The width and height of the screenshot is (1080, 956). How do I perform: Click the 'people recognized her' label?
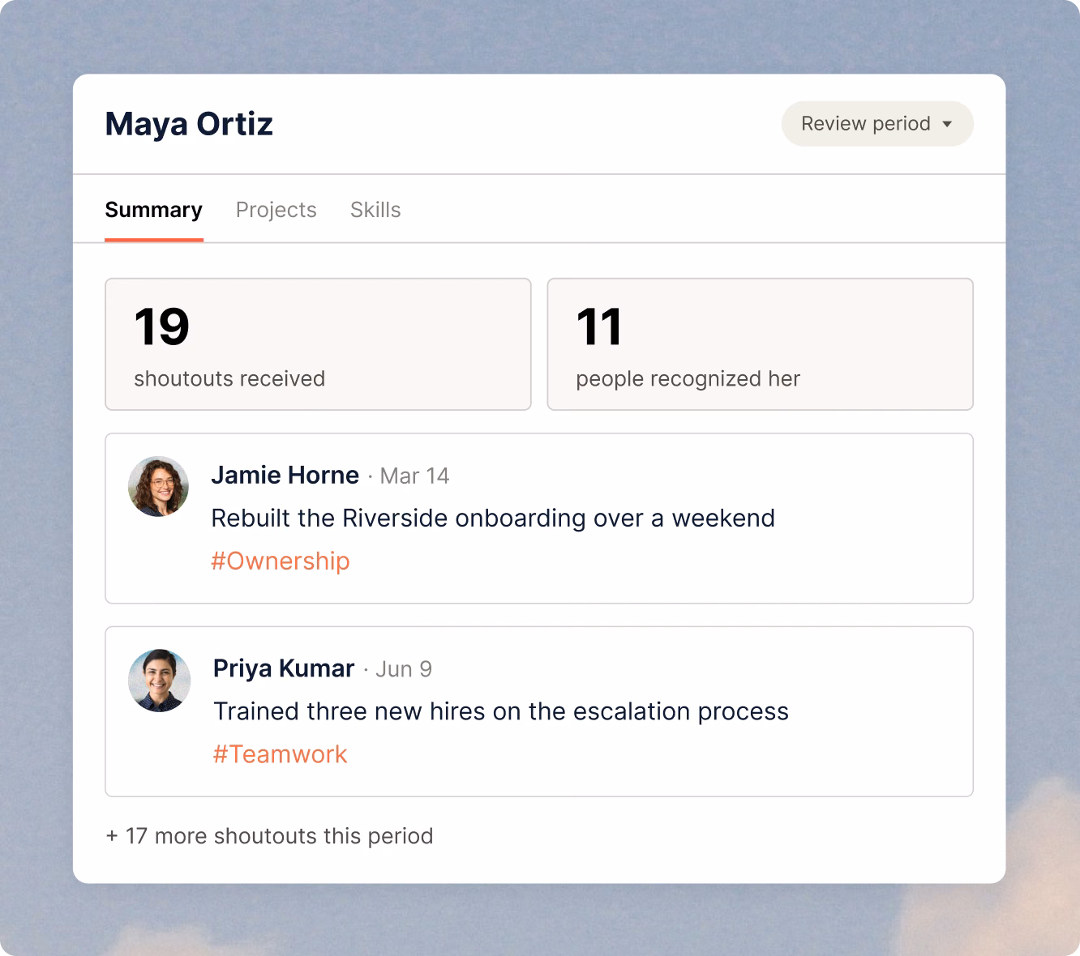(x=688, y=379)
